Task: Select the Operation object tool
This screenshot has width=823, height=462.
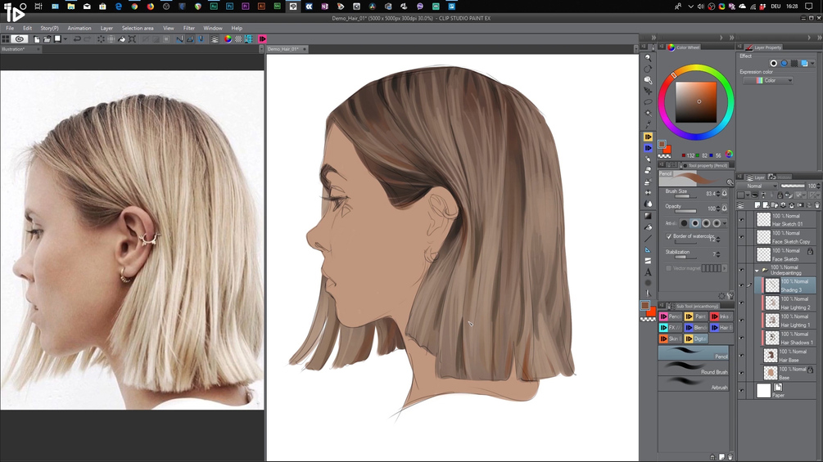Action: point(649,80)
